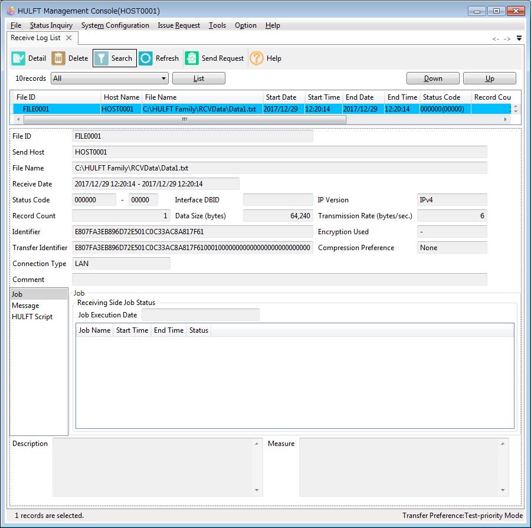Click the Job Name column header
The image size is (531, 528).
coord(95,330)
